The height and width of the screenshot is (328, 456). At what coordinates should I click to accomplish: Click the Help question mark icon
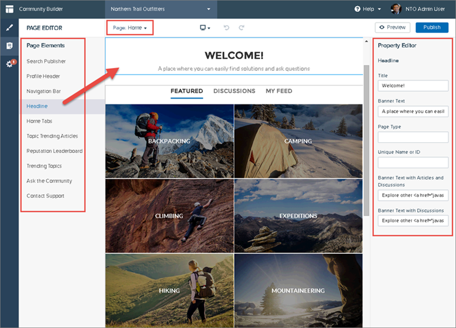(x=357, y=9)
